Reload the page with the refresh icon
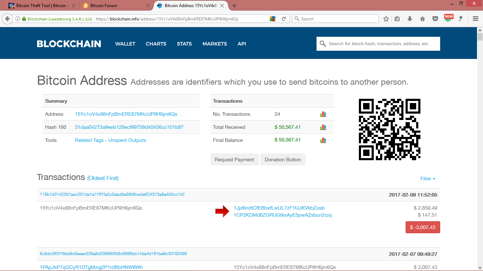The width and height of the screenshot is (483, 271). [x=284, y=19]
